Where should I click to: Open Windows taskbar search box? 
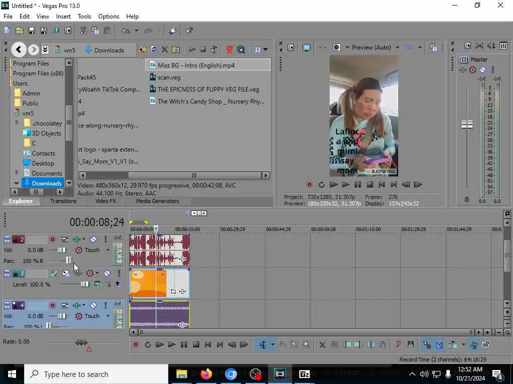96,374
